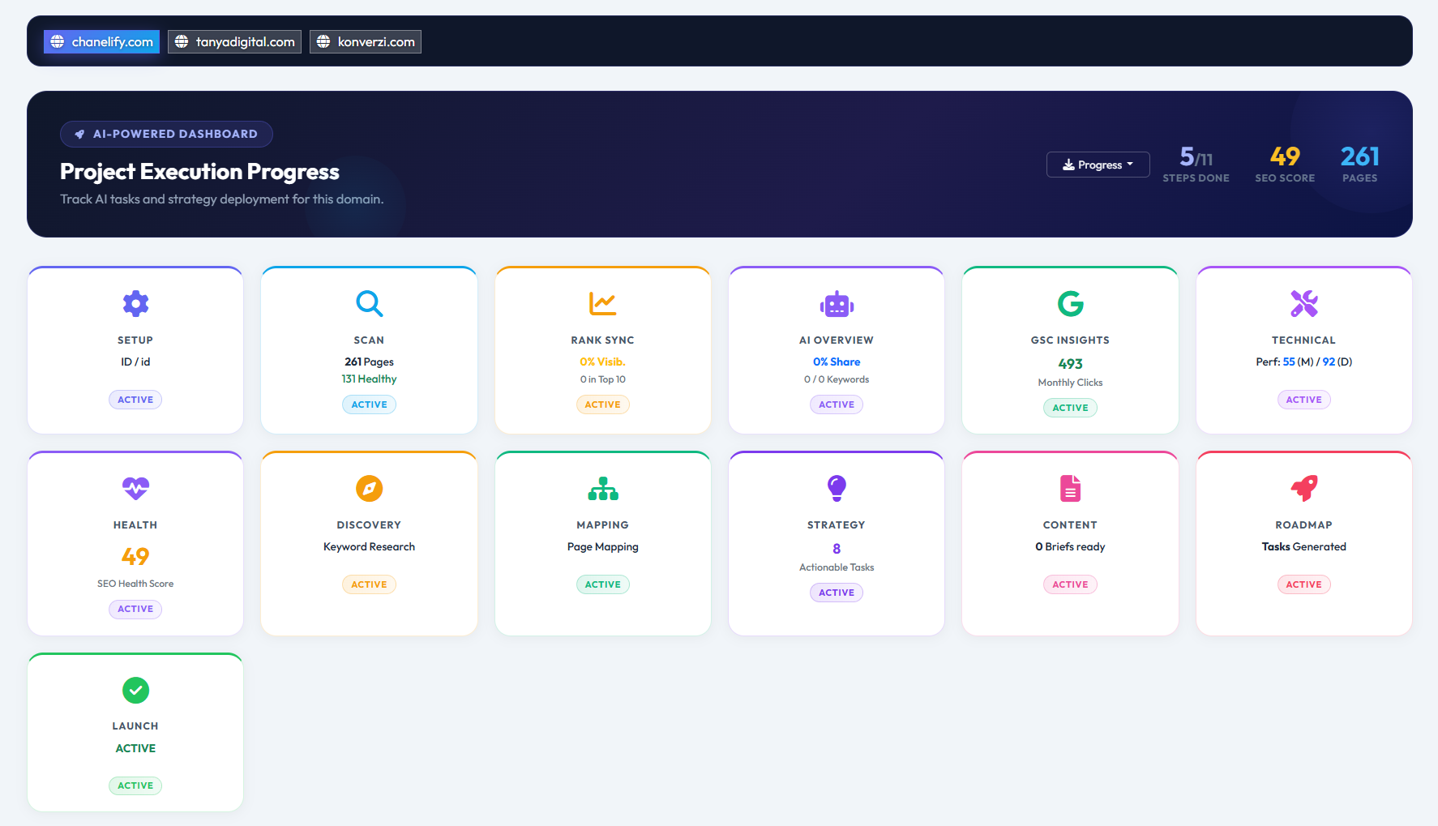Click the GSC Insights Google icon
The width and height of the screenshot is (1438, 826).
[1070, 304]
